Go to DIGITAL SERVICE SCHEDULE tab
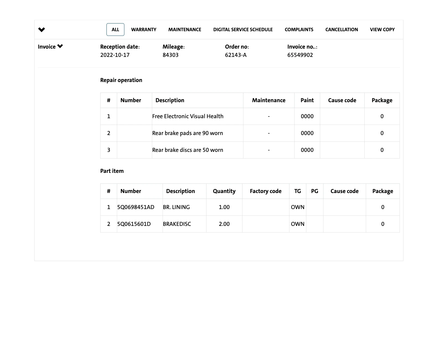Viewport: 438px width, 338px height. click(243, 30)
